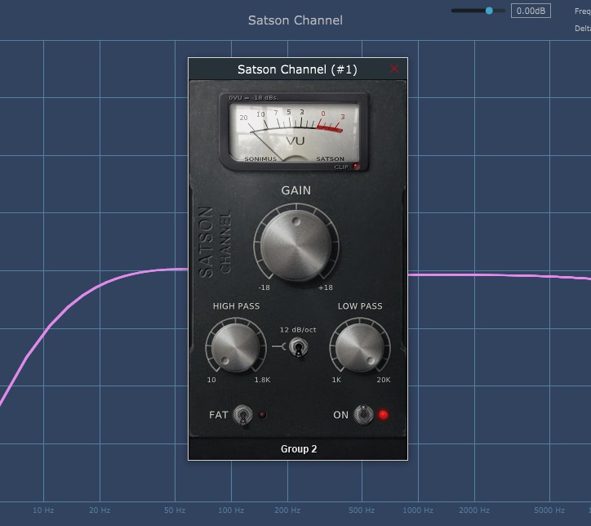Click the 100 Hz axis label

231,510
